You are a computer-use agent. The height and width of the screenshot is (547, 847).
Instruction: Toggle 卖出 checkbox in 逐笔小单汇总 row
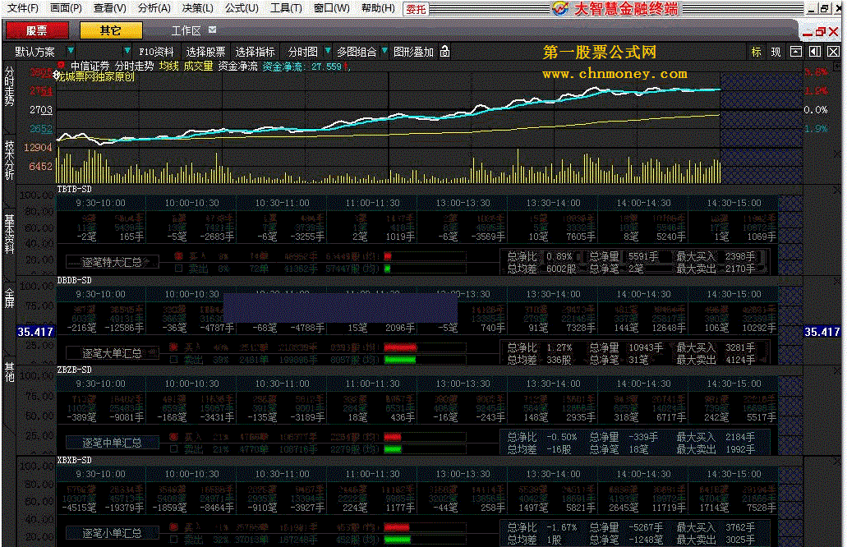[x=174, y=539]
